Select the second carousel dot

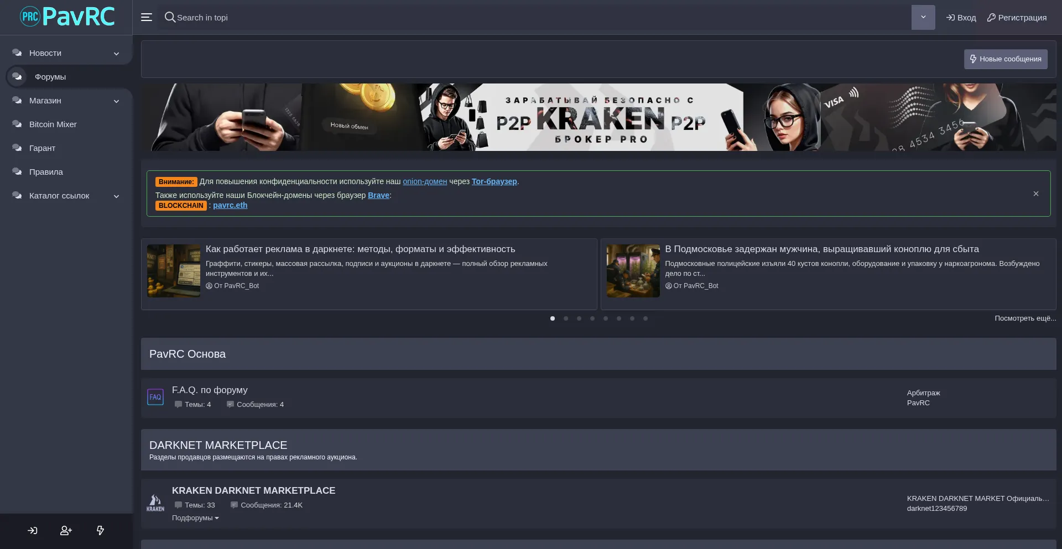tap(566, 318)
